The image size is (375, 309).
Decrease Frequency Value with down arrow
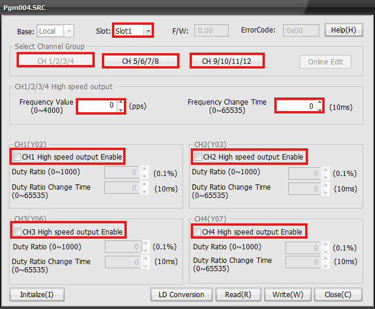click(x=121, y=110)
